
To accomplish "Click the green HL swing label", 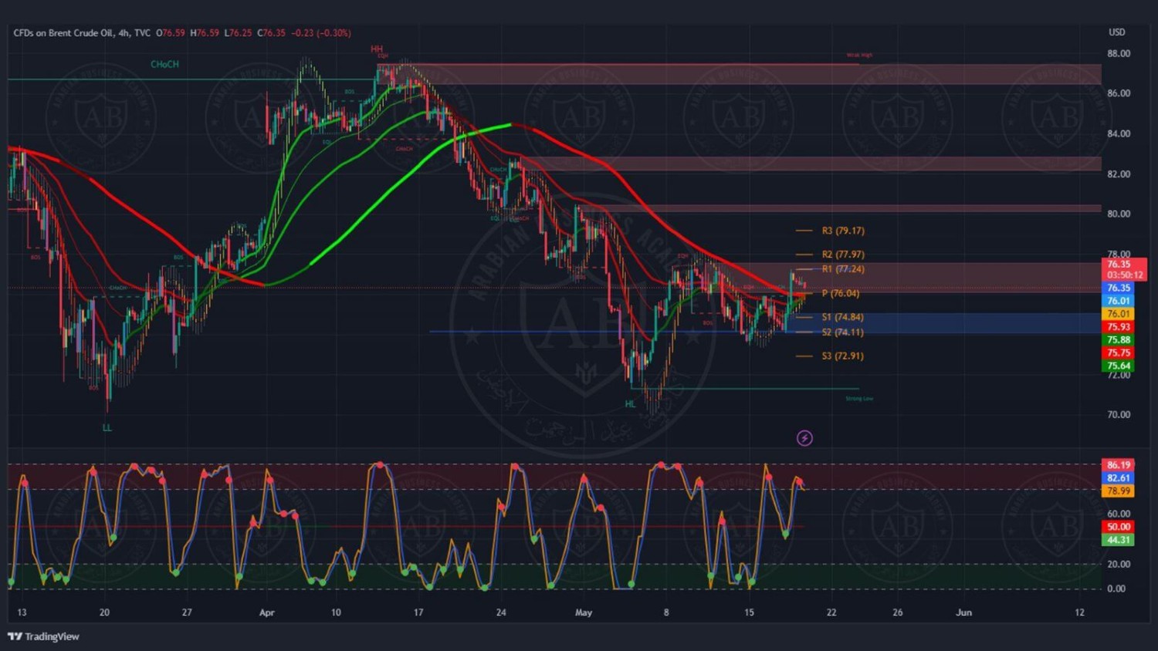I will [630, 404].
